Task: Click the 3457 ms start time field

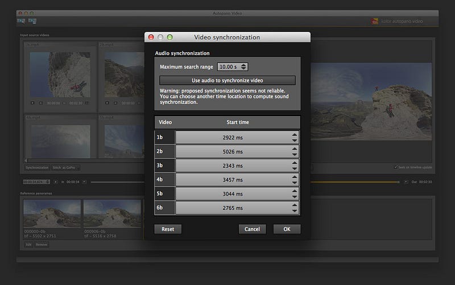Action: (x=237, y=180)
